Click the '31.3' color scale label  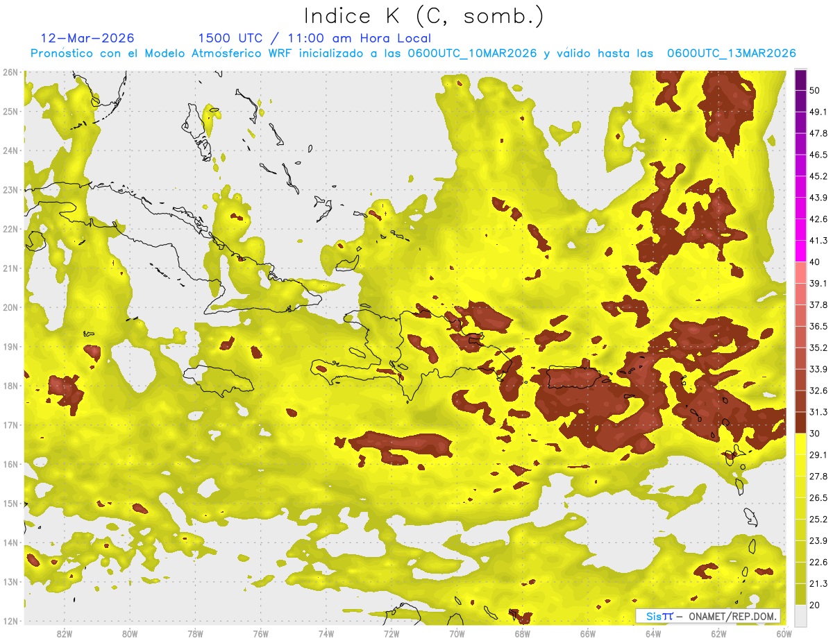pos(818,412)
